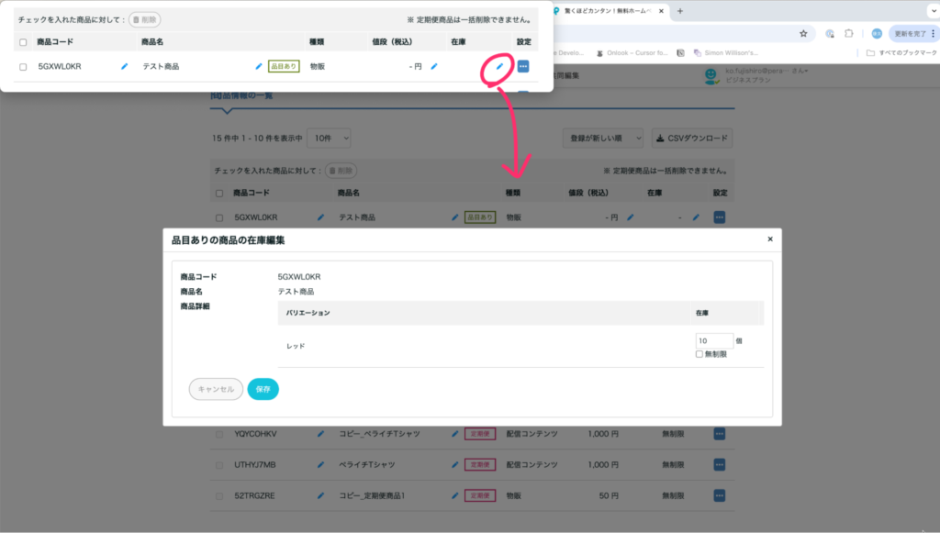The width and height of the screenshot is (940, 533).
Task: Edit product code pencil in top inset row
Action: [125, 66]
